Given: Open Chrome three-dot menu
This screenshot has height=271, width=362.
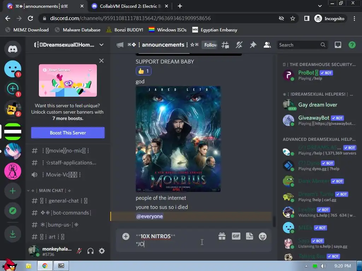Looking at the screenshot, I should click(354, 18).
